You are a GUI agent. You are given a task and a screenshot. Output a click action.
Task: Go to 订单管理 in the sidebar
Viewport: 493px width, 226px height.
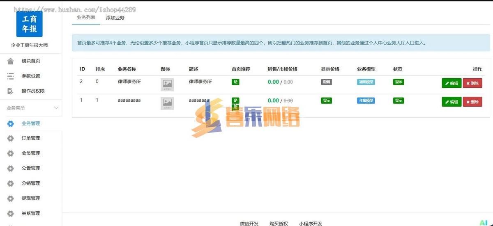[31, 138]
